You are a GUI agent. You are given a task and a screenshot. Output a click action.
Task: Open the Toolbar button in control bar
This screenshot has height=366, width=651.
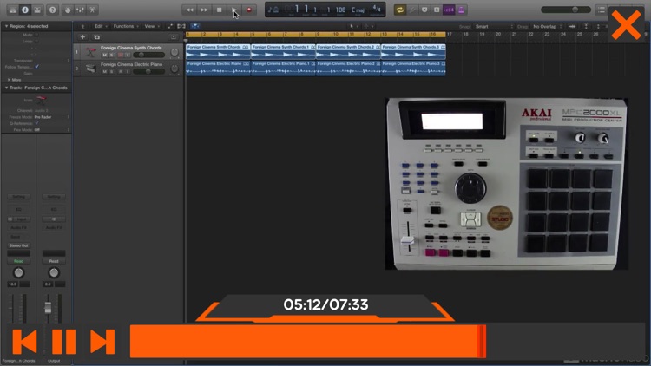(x=37, y=10)
